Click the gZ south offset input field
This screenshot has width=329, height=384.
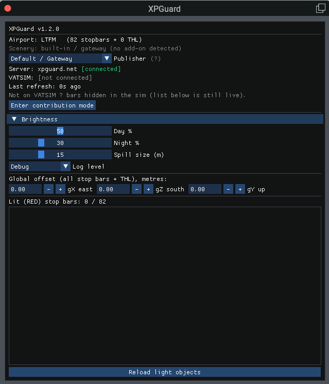point(113,189)
